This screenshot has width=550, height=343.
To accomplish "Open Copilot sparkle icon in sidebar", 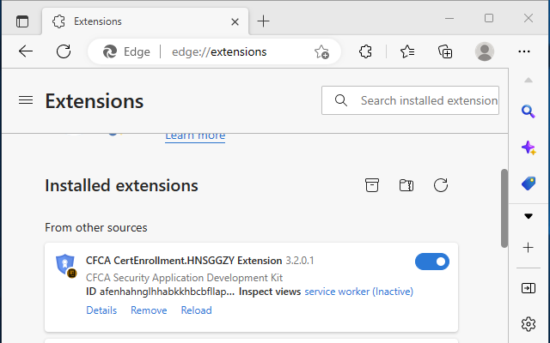I will click(529, 147).
